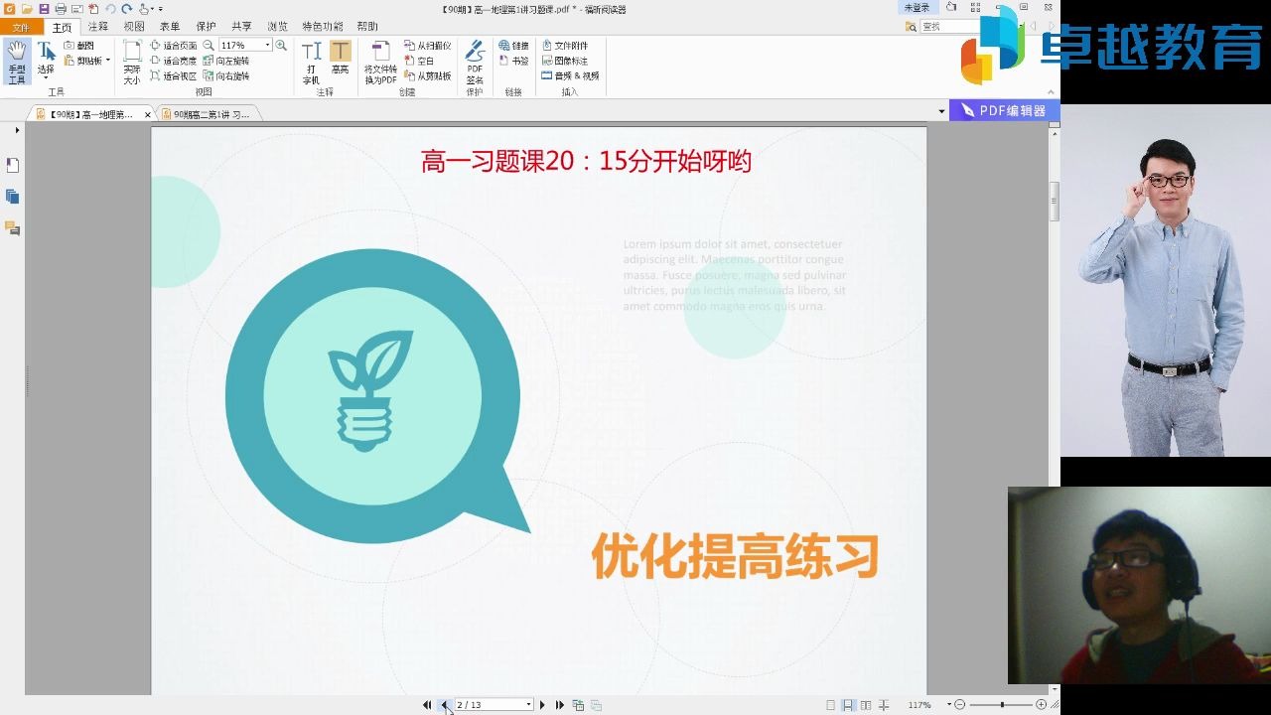This screenshot has width=1271, height=715.
Task: Toggle continuous facing view in status bar
Action: coord(884,705)
